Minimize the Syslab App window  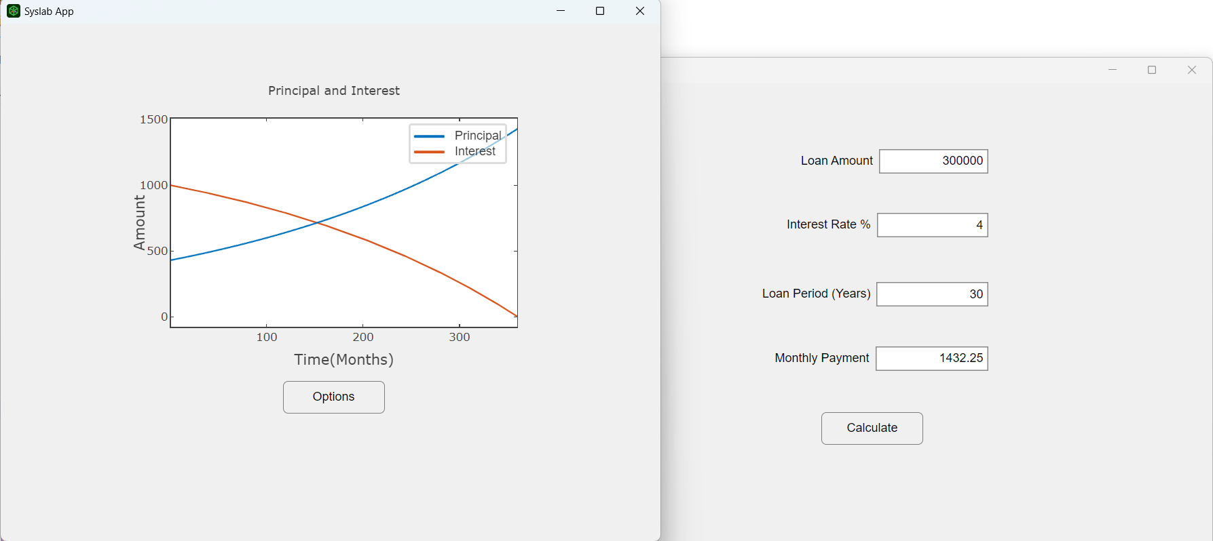[561, 11]
